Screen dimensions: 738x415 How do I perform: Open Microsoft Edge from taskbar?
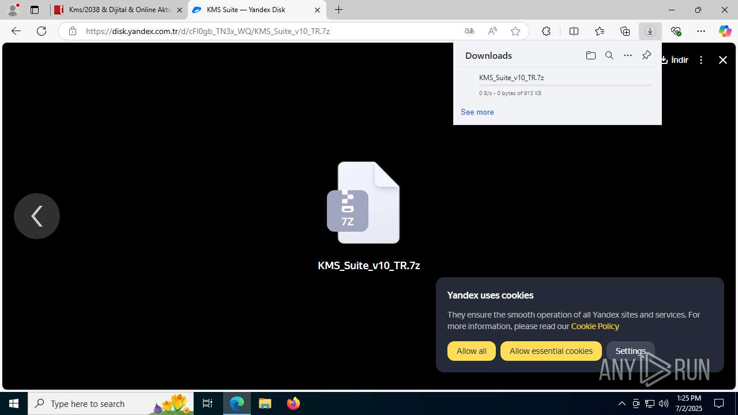click(237, 403)
